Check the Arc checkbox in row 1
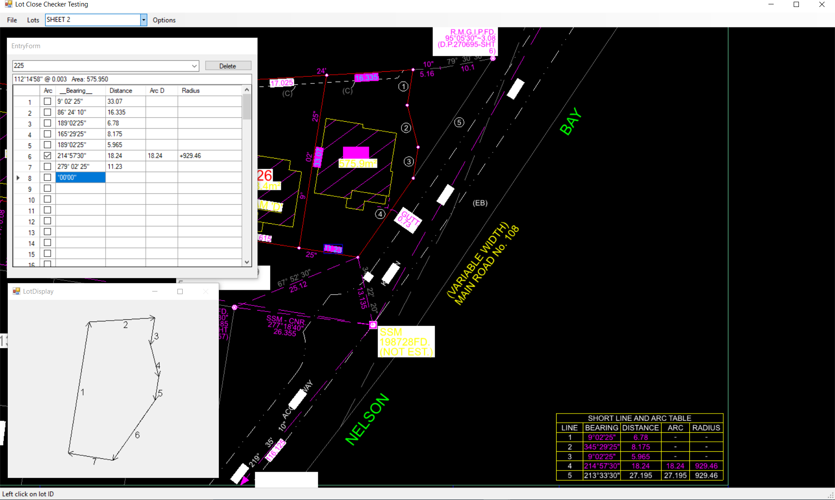The image size is (835, 500). (47, 101)
